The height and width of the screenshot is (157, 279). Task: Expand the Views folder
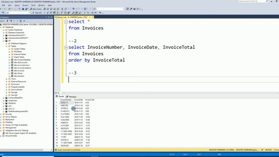7,78
